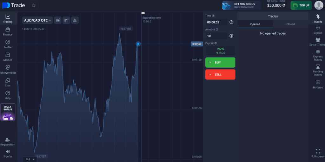Open the Finance briefcase icon

8,30
